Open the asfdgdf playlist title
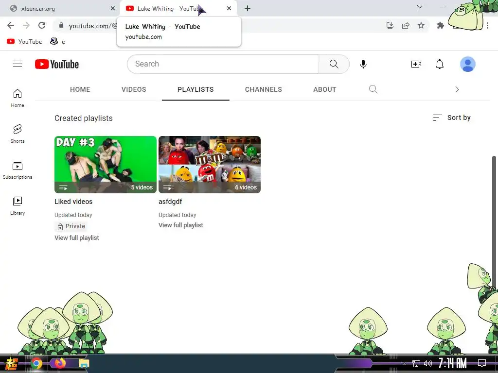The width and height of the screenshot is (498, 373). [x=170, y=202]
